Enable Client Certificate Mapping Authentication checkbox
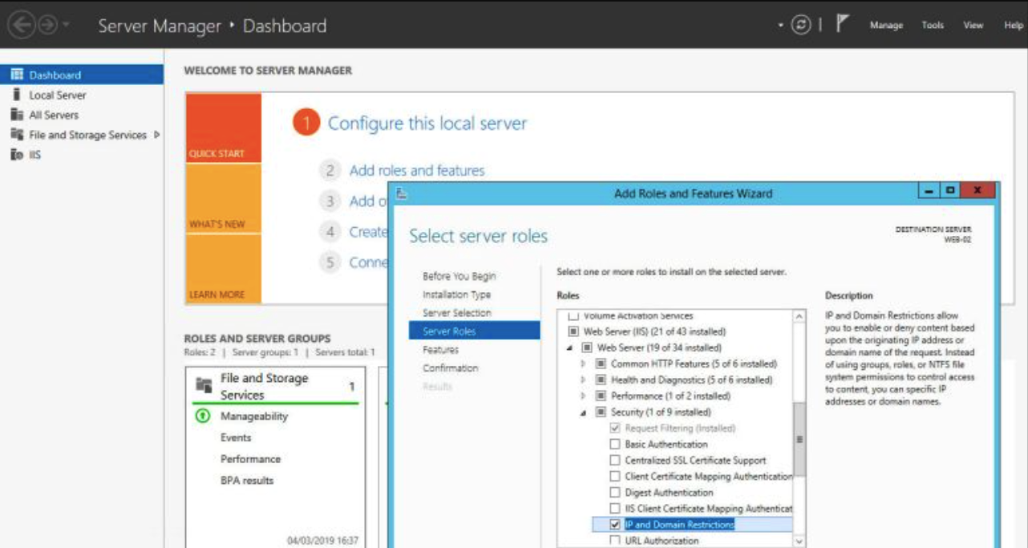 click(615, 476)
